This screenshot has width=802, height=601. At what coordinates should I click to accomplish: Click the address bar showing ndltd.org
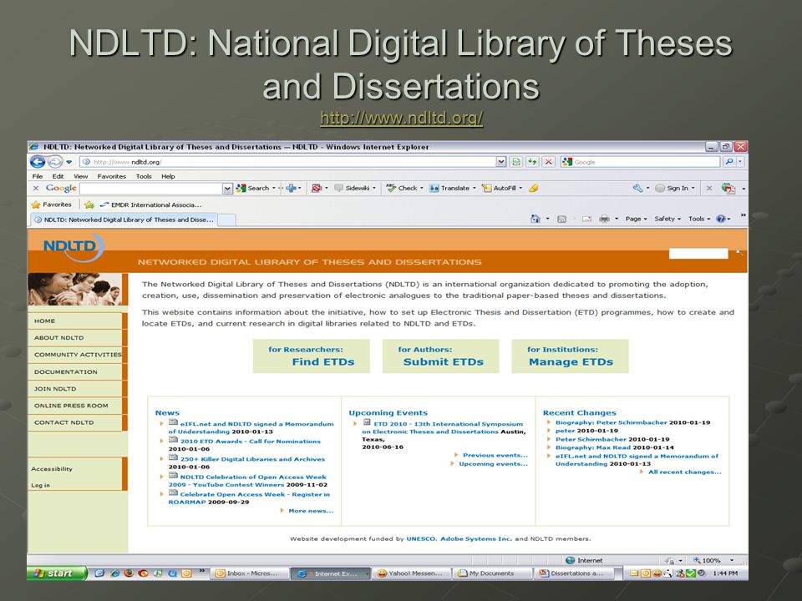(x=289, y=162)
